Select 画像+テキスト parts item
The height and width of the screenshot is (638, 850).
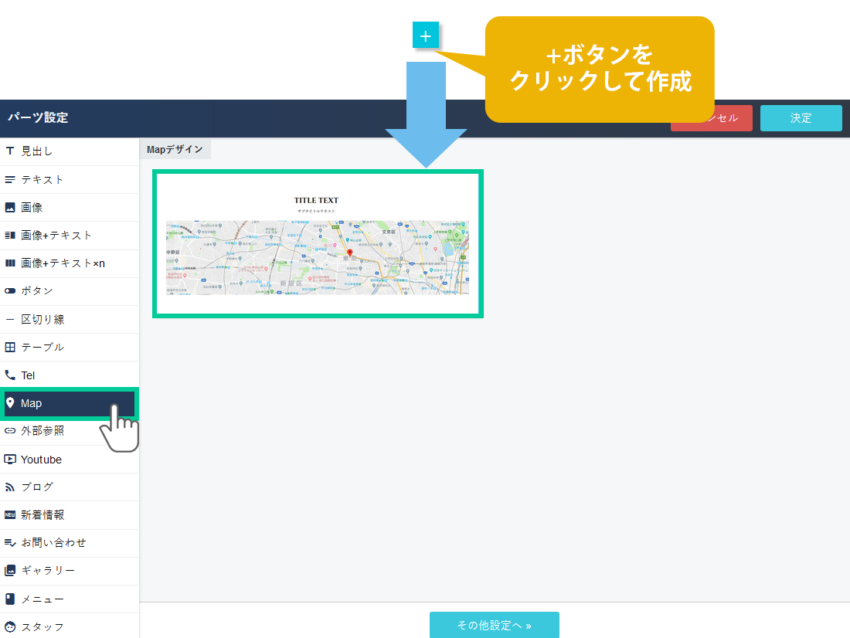[x=56, y=236]
